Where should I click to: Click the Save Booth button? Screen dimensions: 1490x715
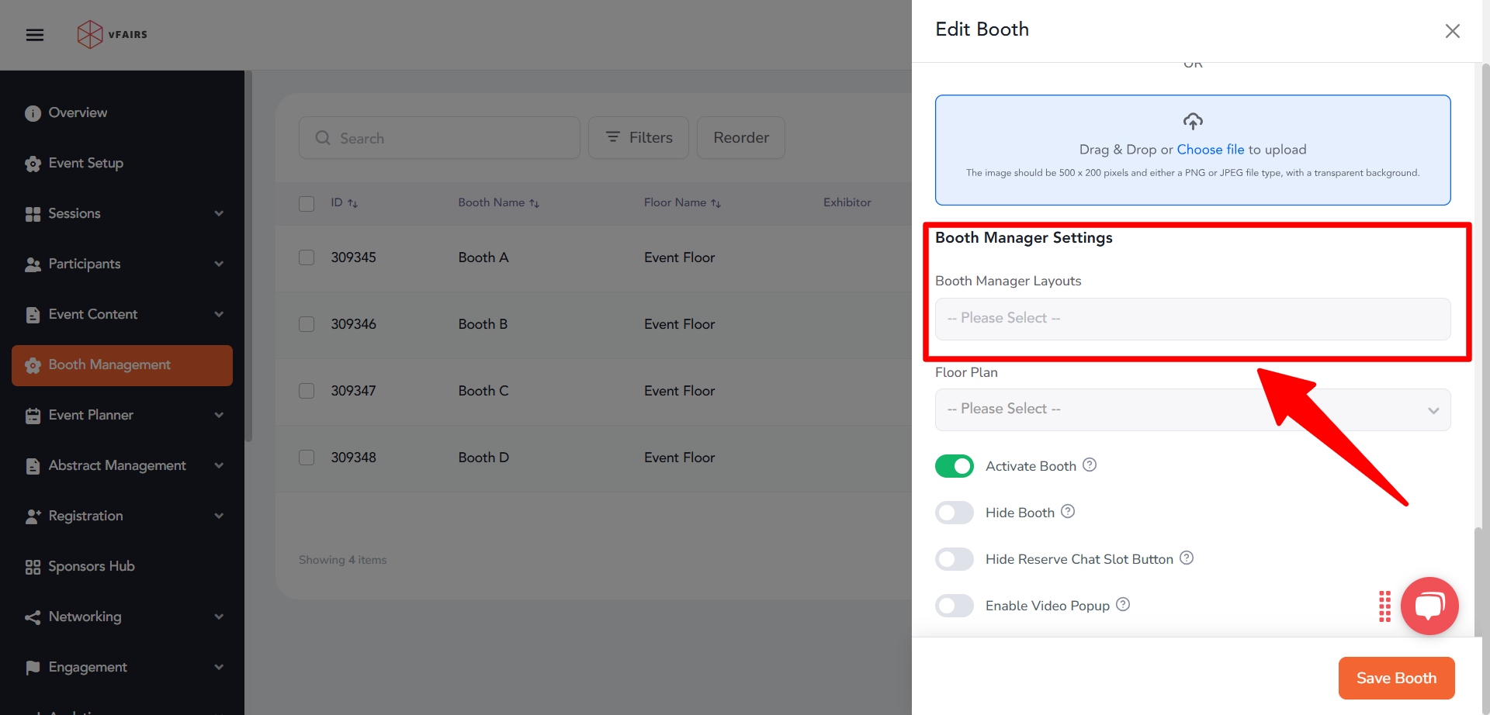[1396, 678]
